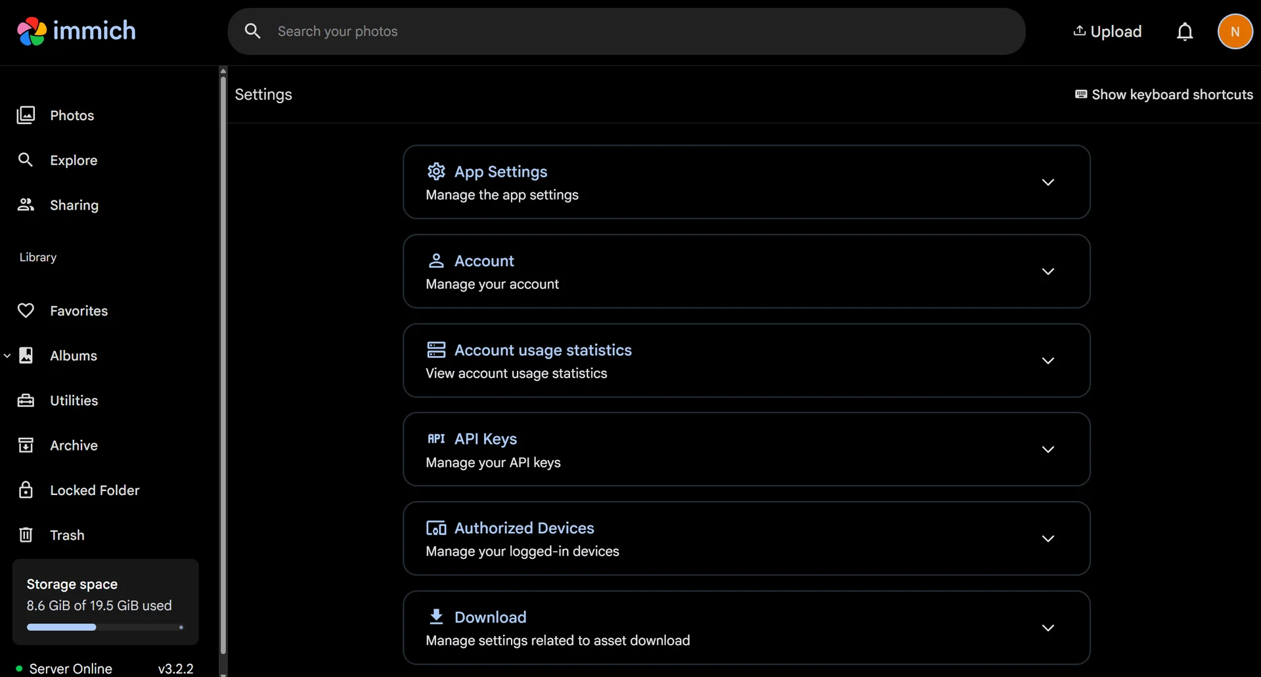Open the notifications bell

[x=1185, y=32]
